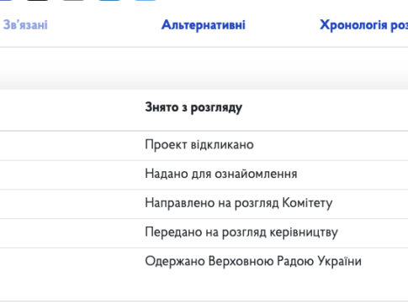Image resolution: width=408 pixels, height=302 pixels.
Task: Click the light blue Telegram share icon
Action: click(146, 0)
